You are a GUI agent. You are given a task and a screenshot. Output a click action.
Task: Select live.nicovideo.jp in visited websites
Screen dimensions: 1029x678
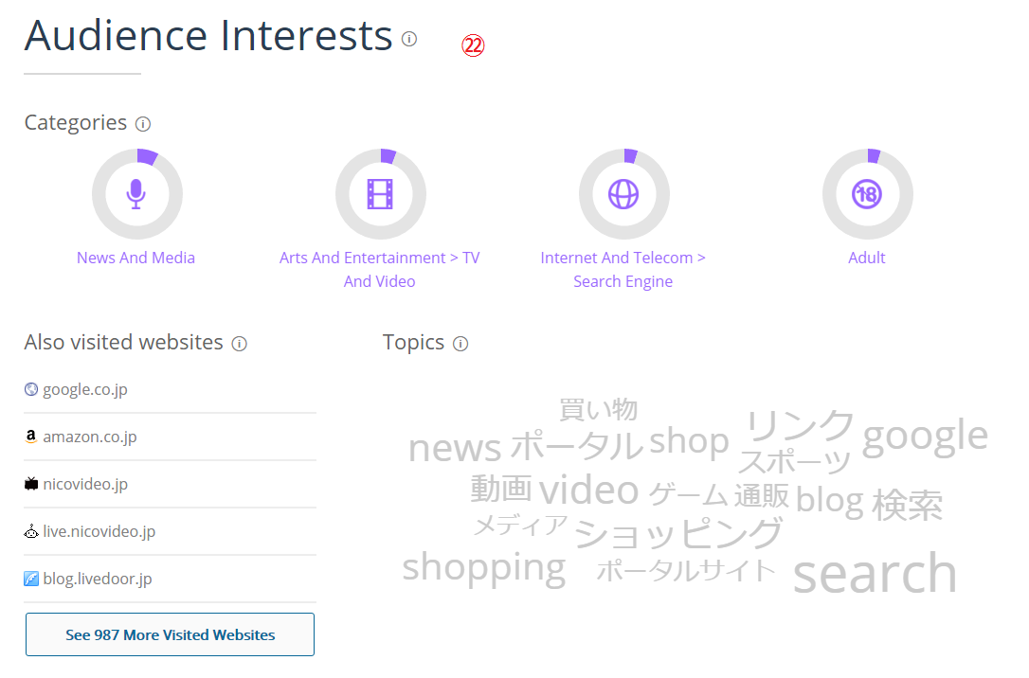(99, 531)
